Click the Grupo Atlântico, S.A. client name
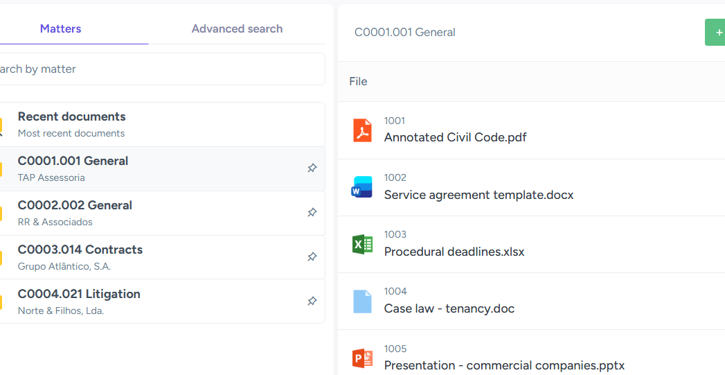This screenshot has height=375, width=725. pos(64,267)
